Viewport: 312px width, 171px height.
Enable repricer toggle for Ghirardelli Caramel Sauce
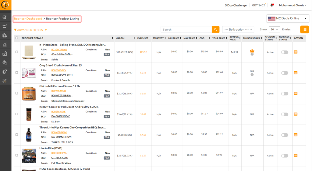tap(285, 94)
